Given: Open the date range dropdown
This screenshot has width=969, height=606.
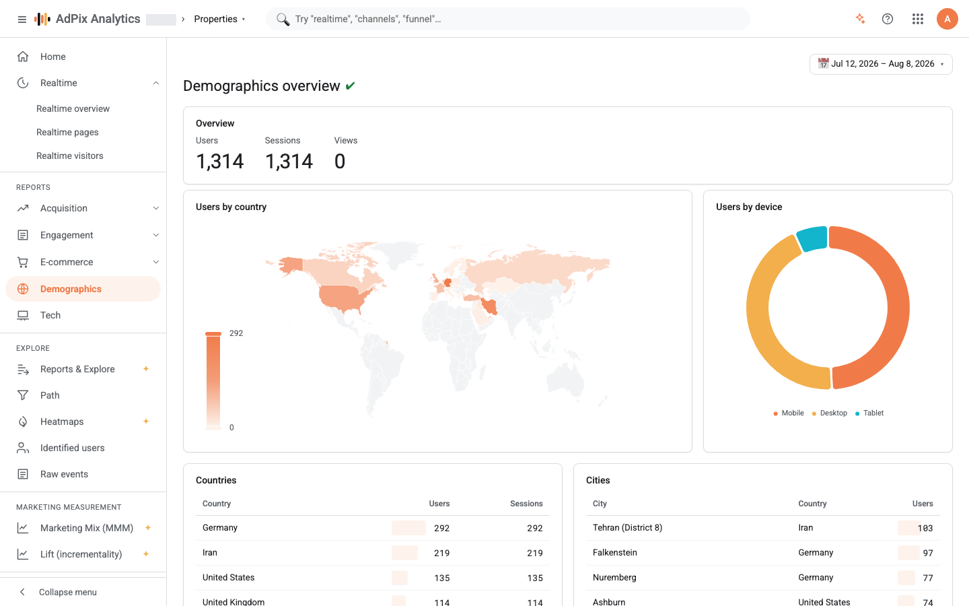Looking at the screenshot, I should click(x=881, y=64).
